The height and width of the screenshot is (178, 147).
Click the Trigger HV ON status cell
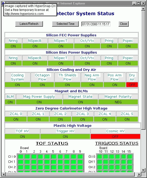click(65, 136)
